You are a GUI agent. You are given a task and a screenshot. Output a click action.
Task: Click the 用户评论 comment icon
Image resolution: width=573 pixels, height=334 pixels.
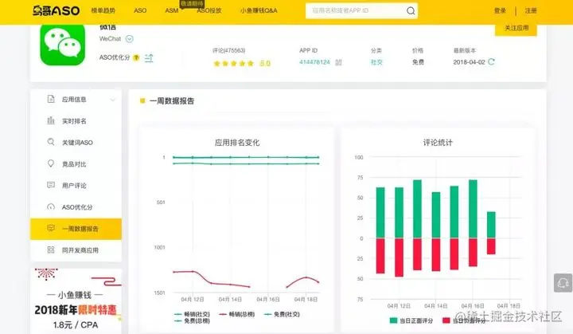point(51,185)
